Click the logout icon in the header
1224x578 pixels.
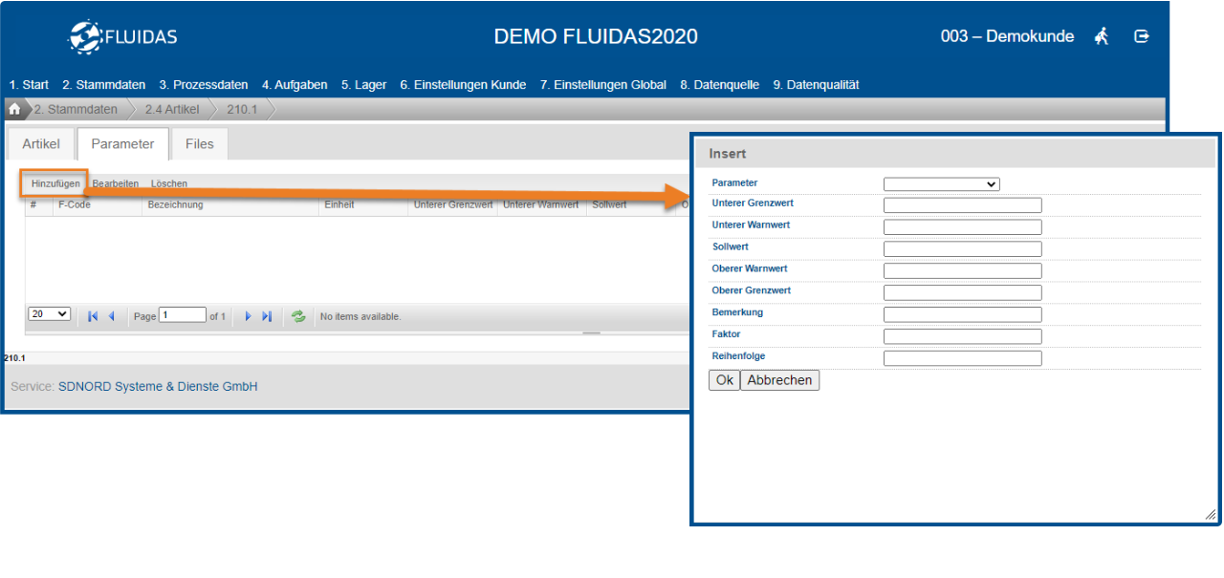pyautogui.click(x=1141, y=36)
